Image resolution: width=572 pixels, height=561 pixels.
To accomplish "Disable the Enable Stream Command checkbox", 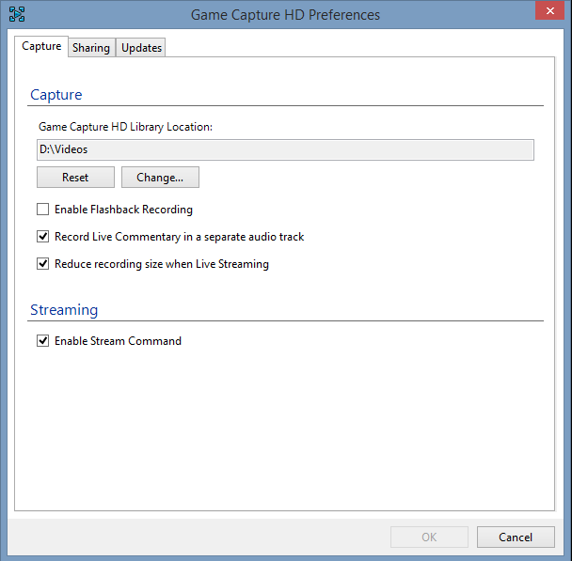I will [x=43, y=340].
